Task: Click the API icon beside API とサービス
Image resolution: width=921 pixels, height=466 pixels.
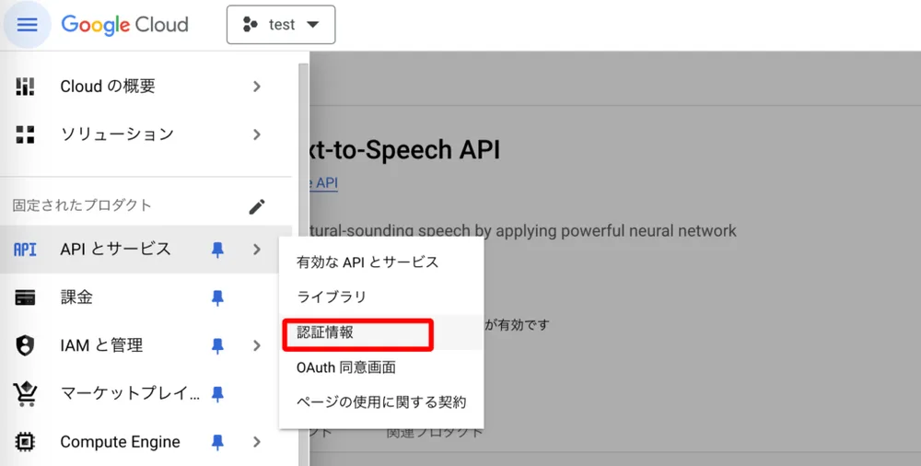Action: pyautogui.click(x=25, y=250)
